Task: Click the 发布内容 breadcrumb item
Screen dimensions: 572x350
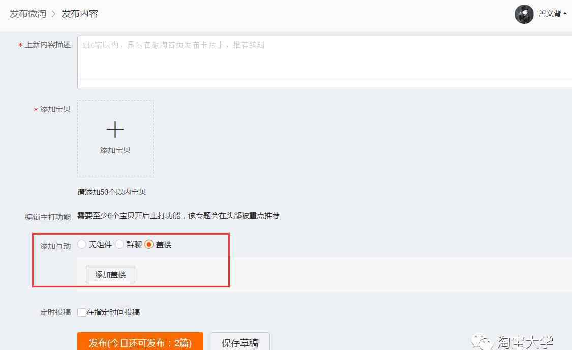Action: 79,14
